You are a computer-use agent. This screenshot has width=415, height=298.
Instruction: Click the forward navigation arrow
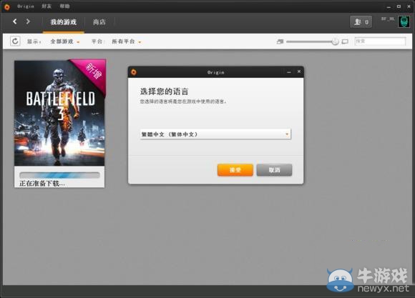click(28, 21)
